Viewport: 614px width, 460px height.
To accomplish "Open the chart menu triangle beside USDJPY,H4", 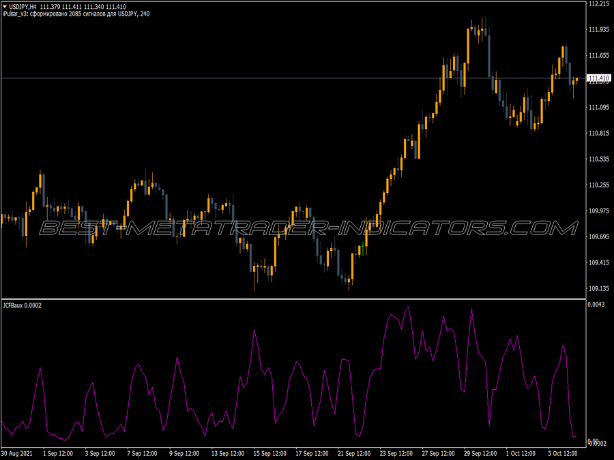I will [x=5, y=7].
